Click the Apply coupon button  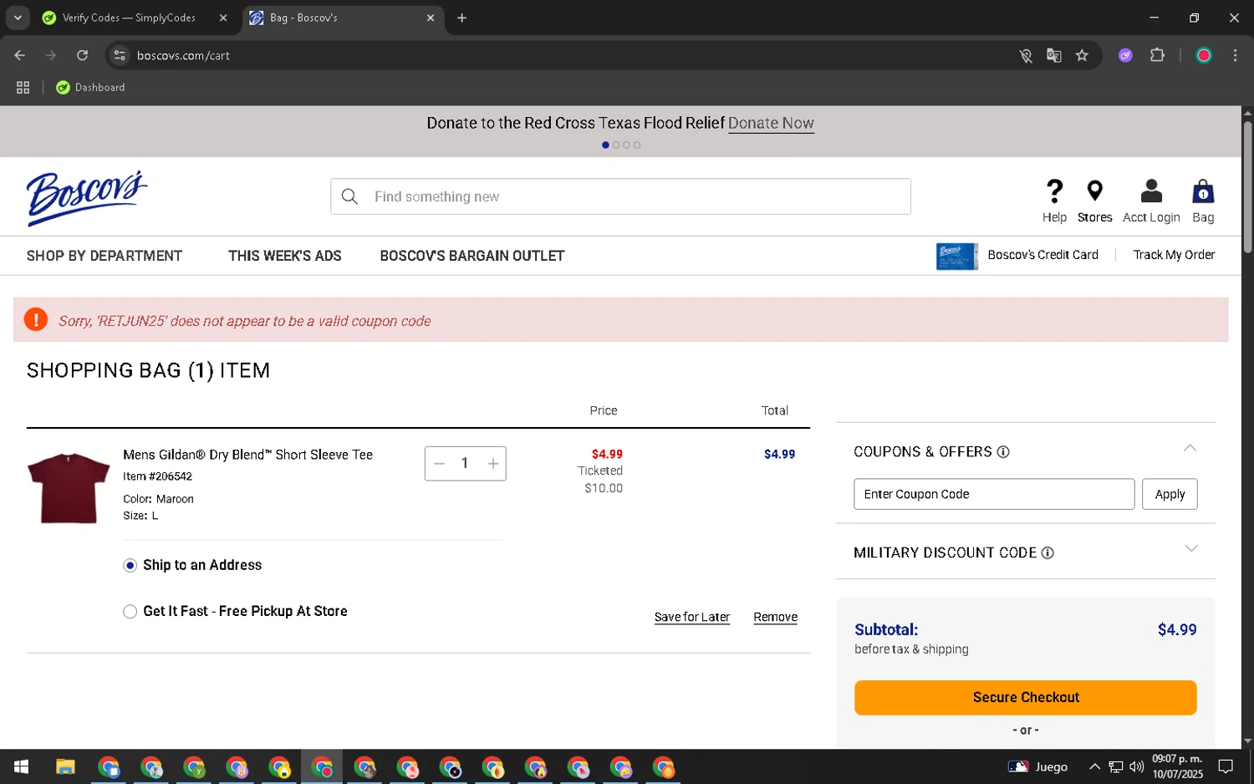click(x=1170, y=494)
